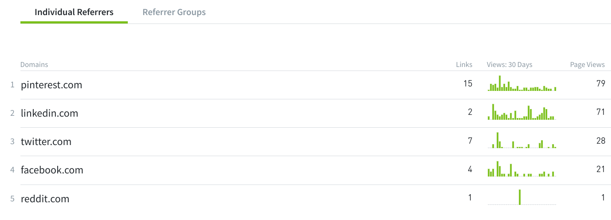Click the pinterest.com links count 15
The image size is (611, 220).
click(468, 83)
